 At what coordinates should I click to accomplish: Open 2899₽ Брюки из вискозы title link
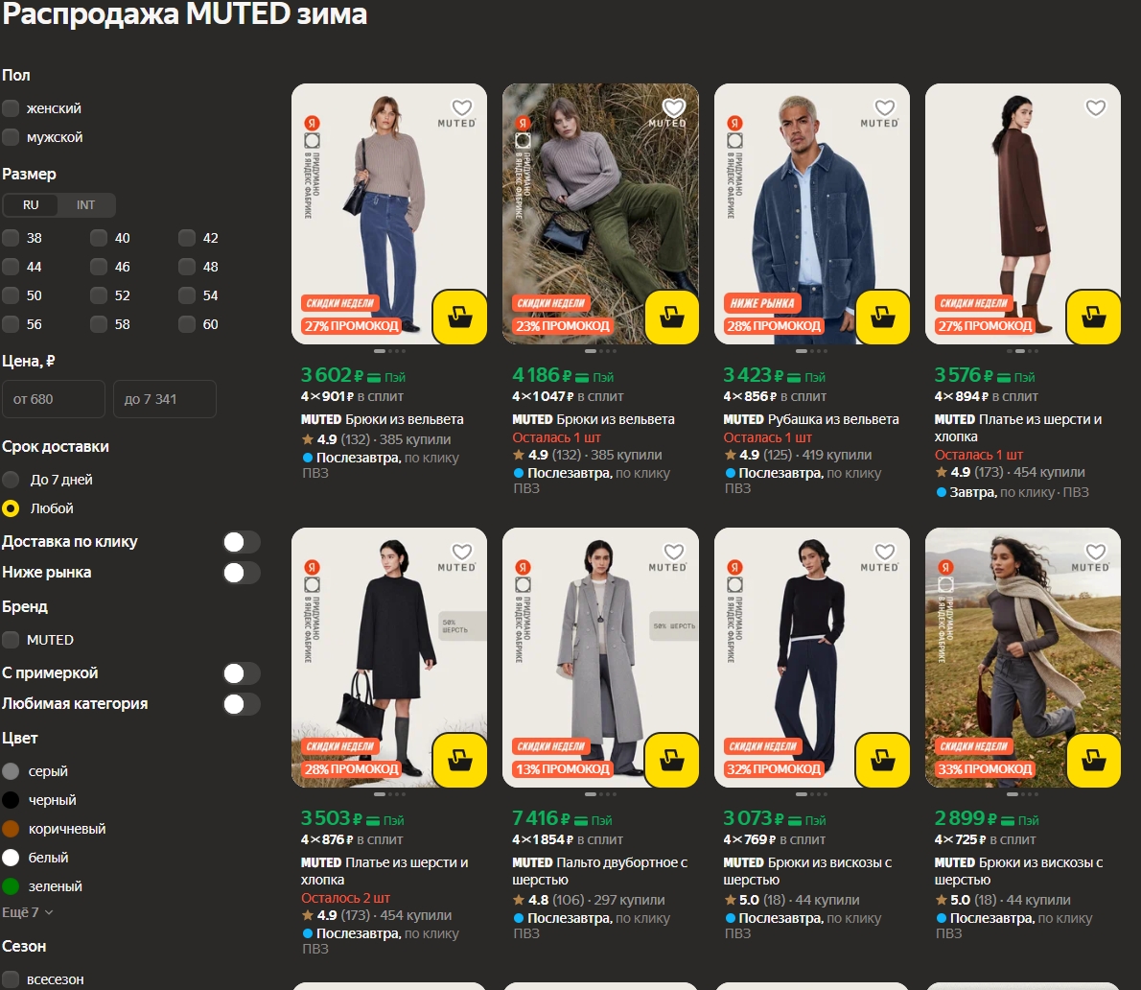(x=1018, y=871)
